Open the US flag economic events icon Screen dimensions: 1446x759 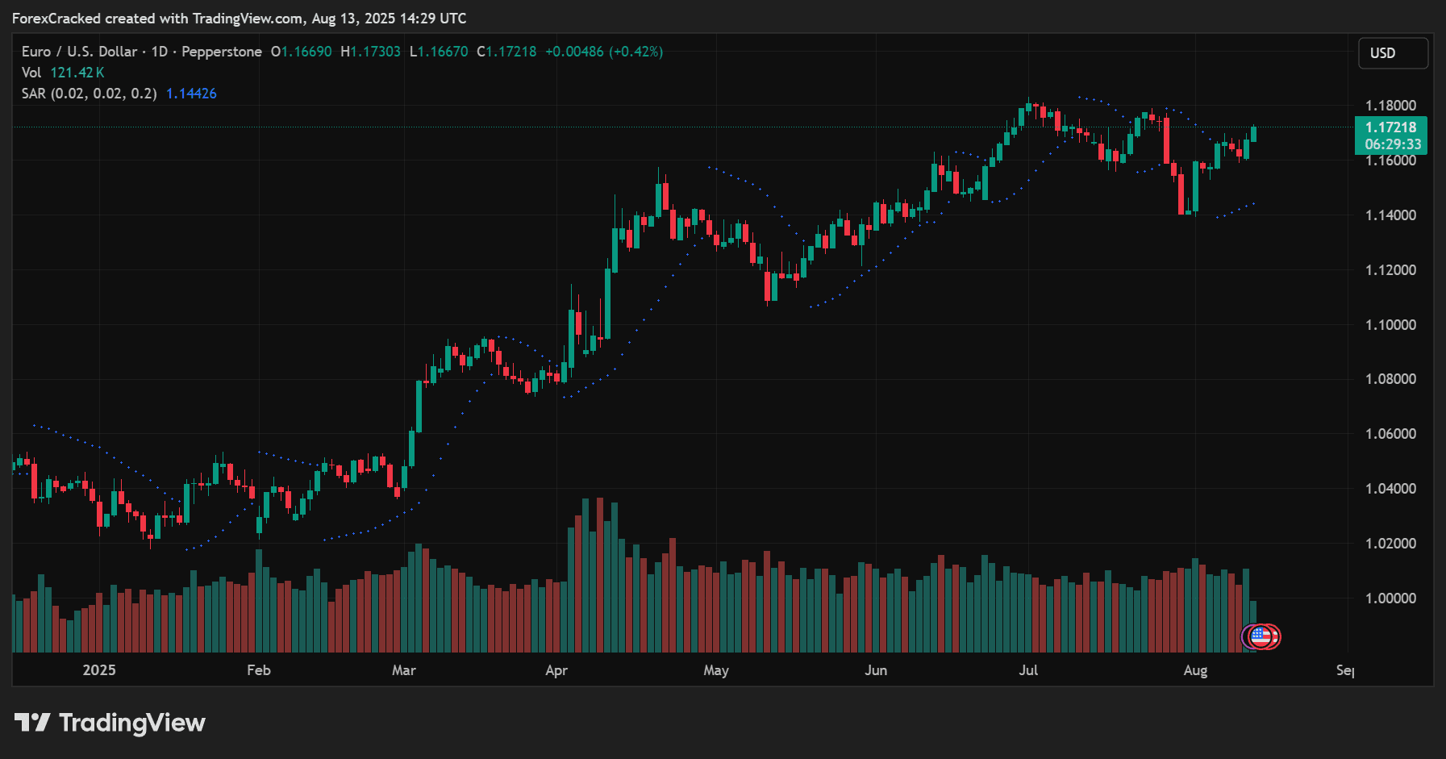1261,636
